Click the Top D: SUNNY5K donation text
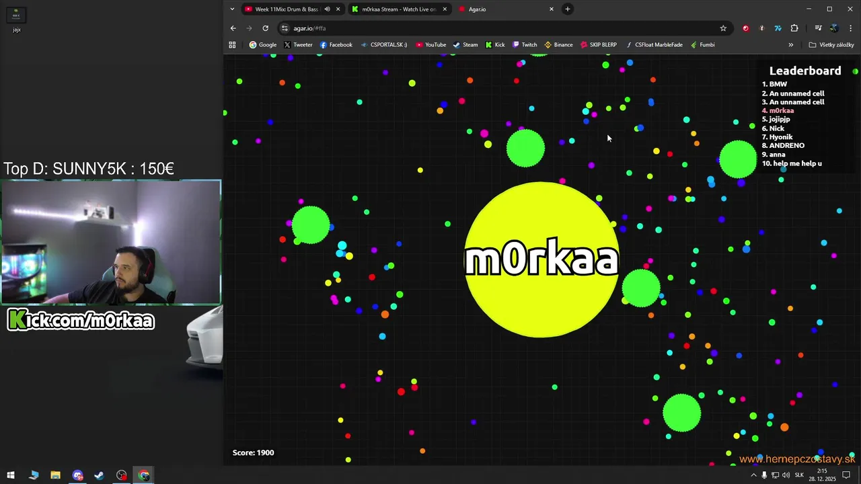This screenshot has width=861, height=484. (x=89, y=169)
